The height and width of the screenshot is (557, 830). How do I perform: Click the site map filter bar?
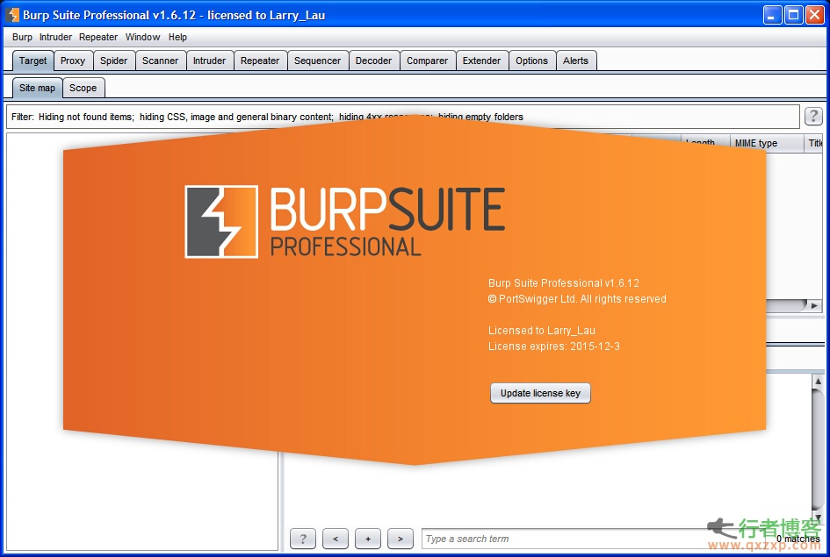pos(402,117)
